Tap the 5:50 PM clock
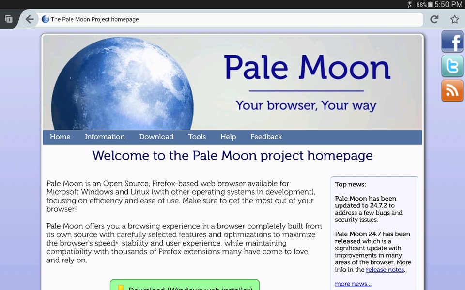 (449, 4)
